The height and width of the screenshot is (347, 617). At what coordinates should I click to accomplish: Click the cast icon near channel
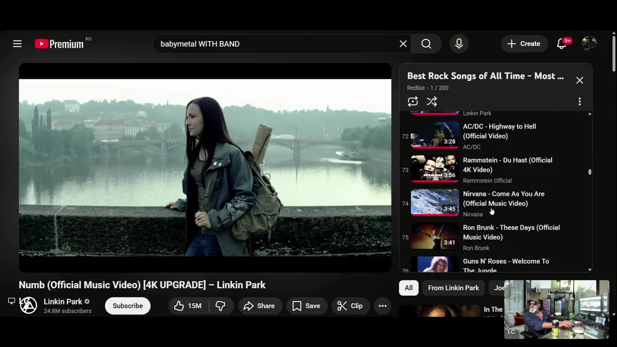click(12, 301)
